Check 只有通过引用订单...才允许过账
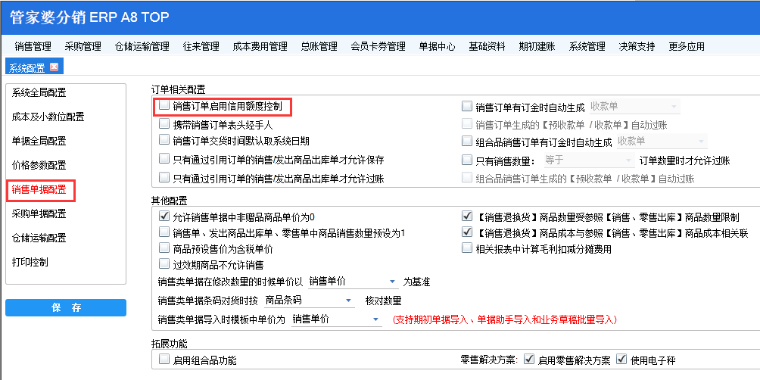The height and width of the screenshot is (380, 760). point(165,177)
